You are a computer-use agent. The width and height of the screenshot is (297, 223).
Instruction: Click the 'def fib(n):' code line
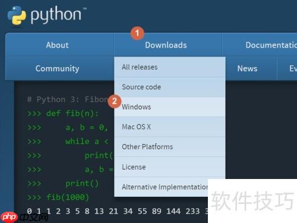pyautogui.click(x=63, y=114)
